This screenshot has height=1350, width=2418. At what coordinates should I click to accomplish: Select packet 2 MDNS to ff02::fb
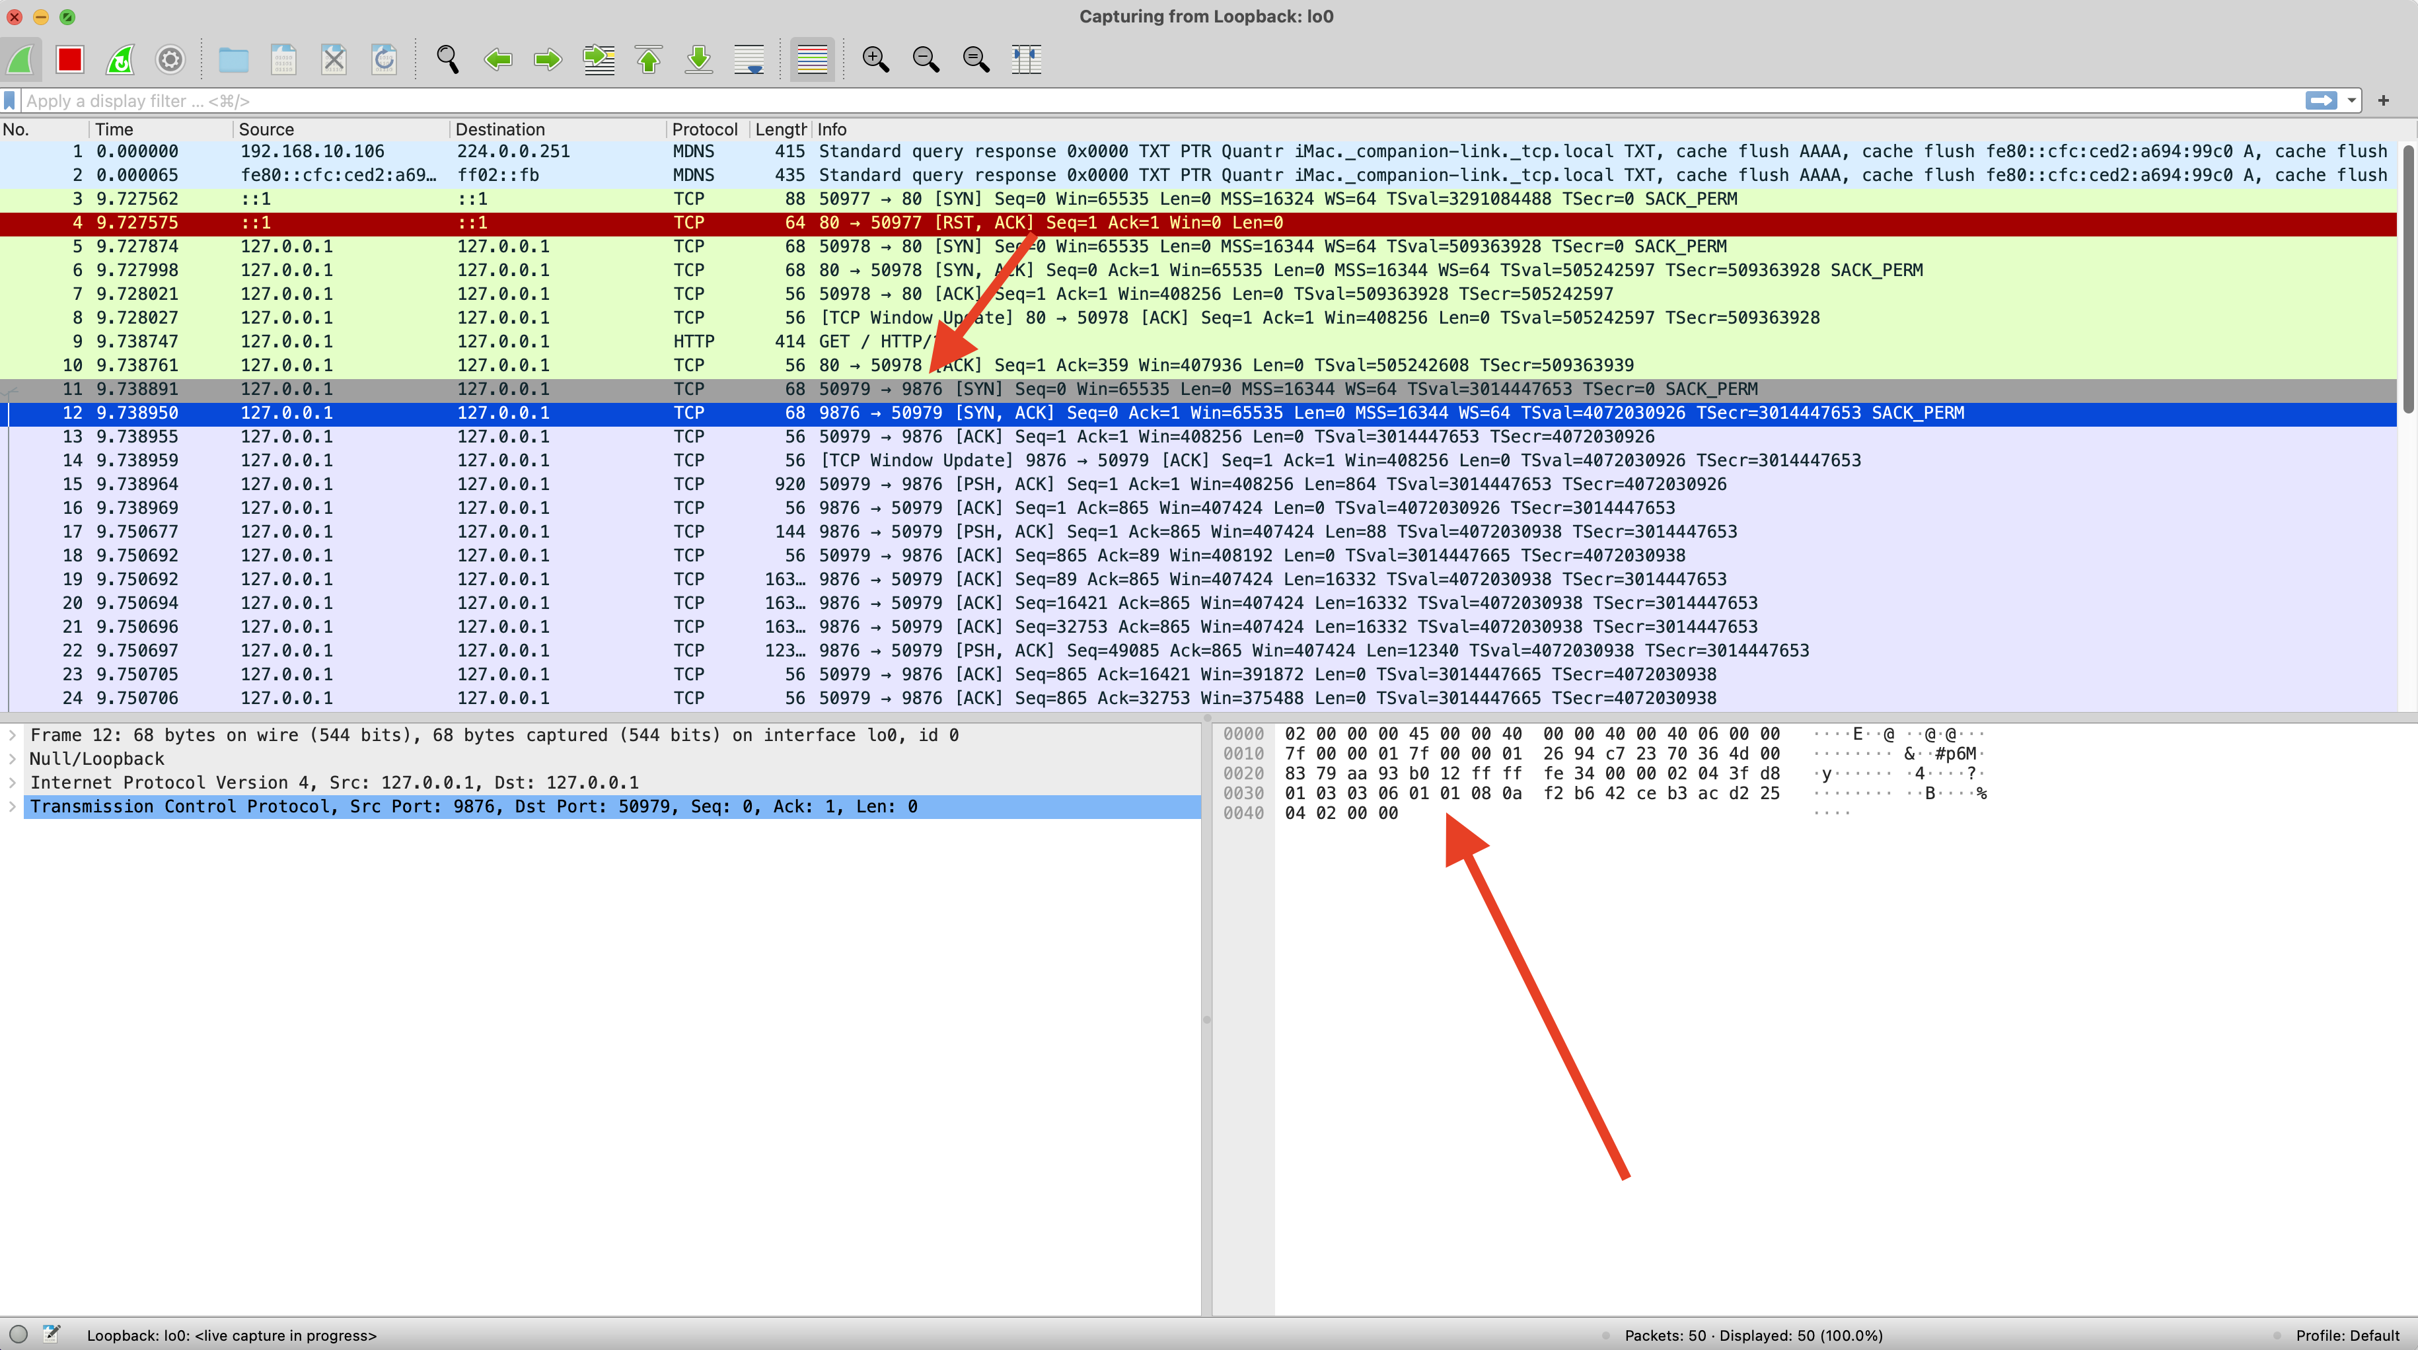[1198, 176]
